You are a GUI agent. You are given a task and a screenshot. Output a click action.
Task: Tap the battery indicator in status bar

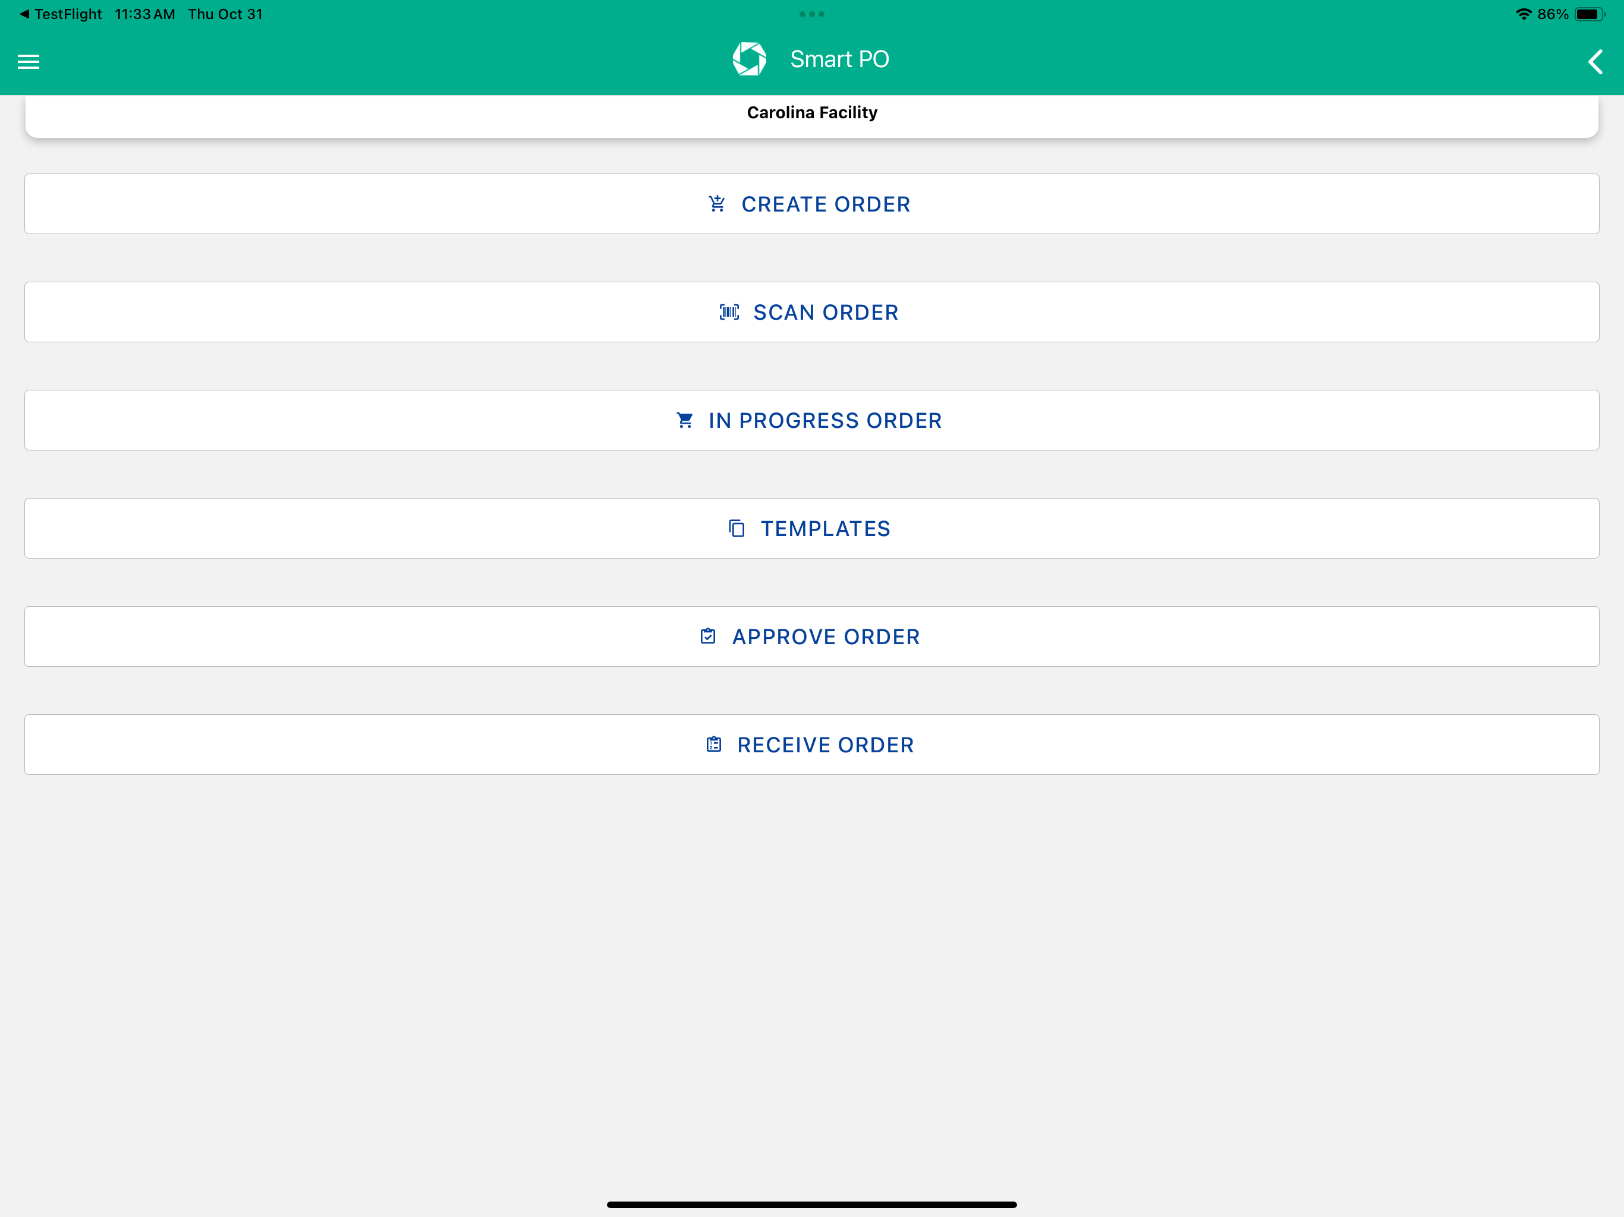pos(1590,14)
